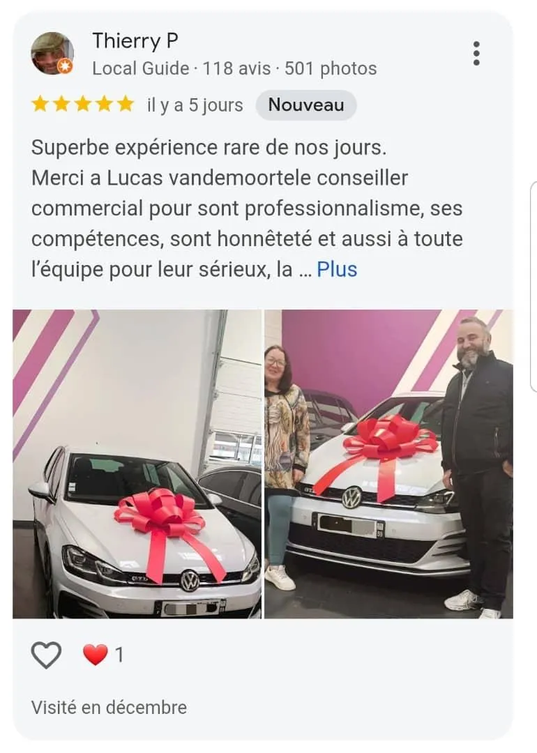Open the three-dot options menu
Screen dimensions: 537x753
[x=476, y=53]
